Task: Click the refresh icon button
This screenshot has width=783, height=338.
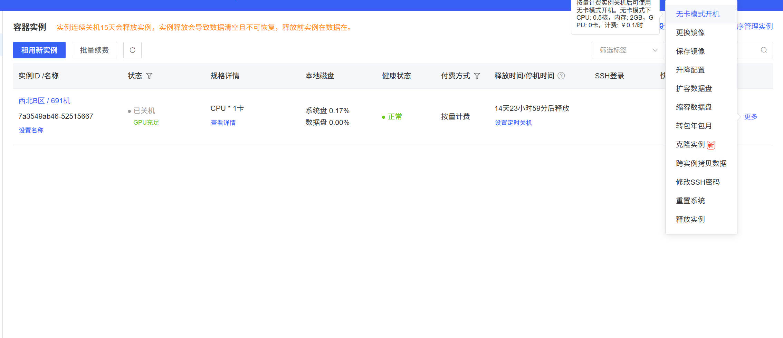Action: [132, 50]
